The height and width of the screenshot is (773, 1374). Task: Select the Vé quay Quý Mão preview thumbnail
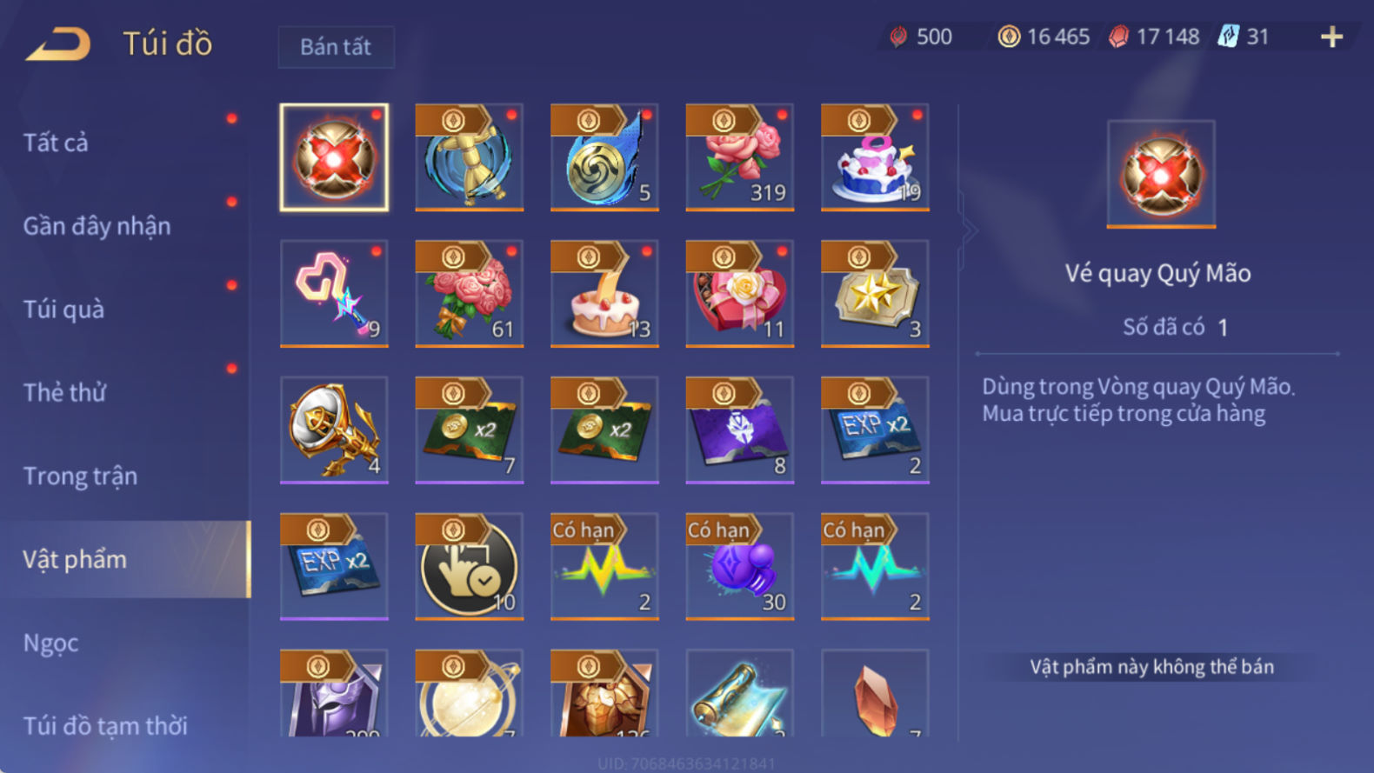(x=1161, y=174)
